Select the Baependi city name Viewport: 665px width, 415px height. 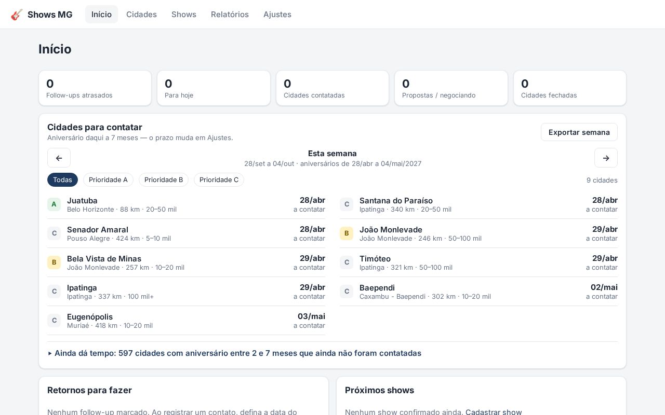click(x=377, y=287)
